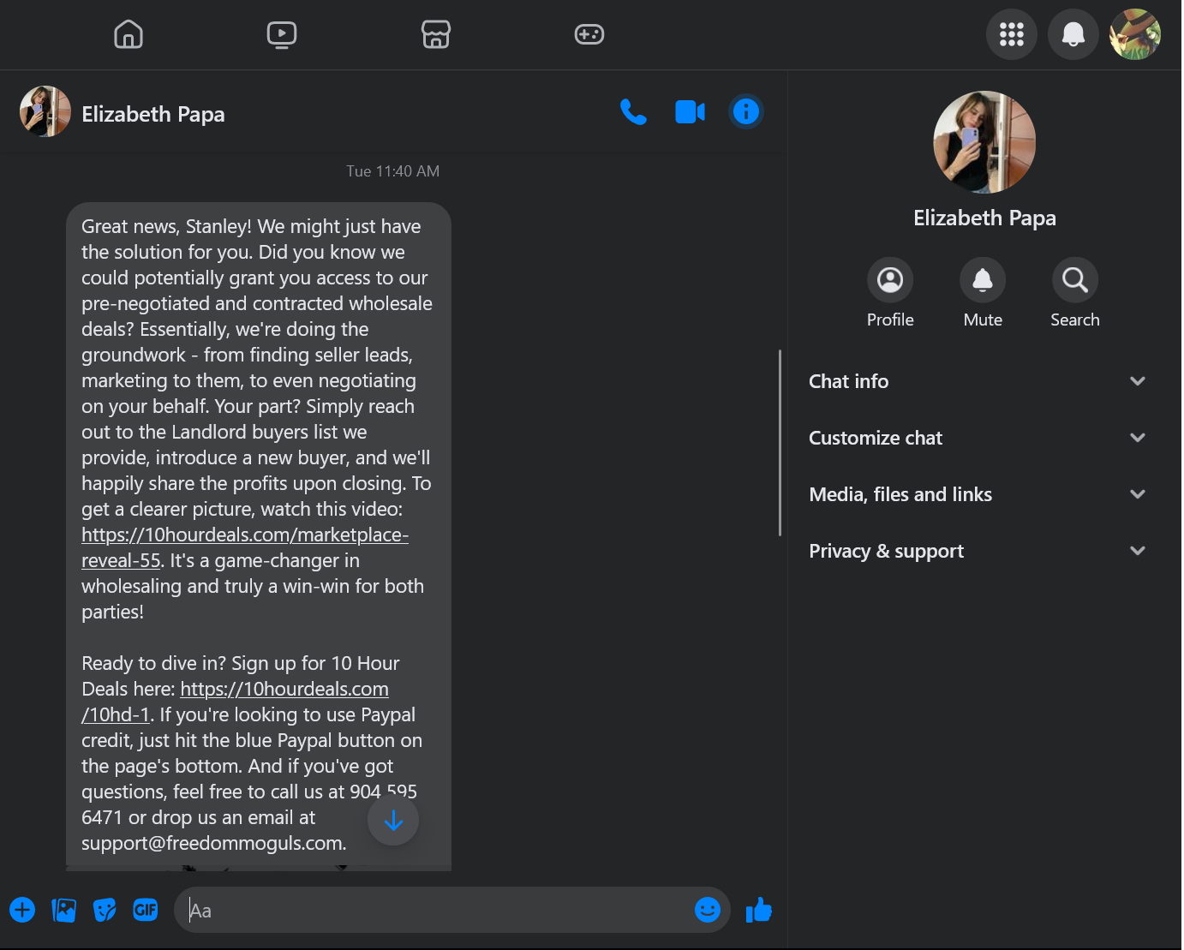The width and height of the screenshot is (1184, 950).
Task: Mute this conversation
Action: 983,293
